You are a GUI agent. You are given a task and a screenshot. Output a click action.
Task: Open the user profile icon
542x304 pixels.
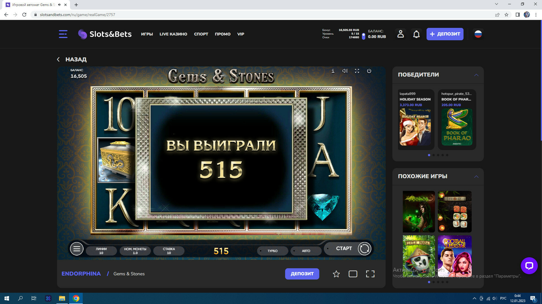(x=401, y=34)
